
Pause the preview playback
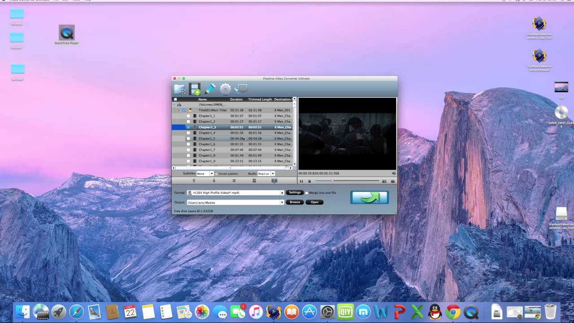tap(301, 181)
